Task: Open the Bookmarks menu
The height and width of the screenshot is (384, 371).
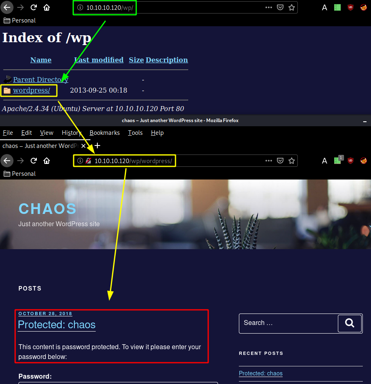Action: 105,133
